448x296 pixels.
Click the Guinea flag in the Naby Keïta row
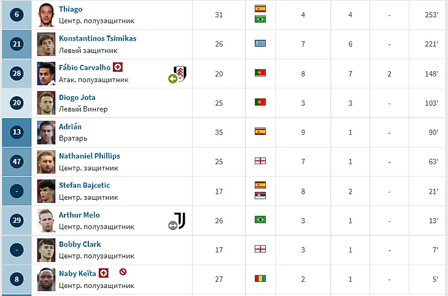click(x=260, y=279)
